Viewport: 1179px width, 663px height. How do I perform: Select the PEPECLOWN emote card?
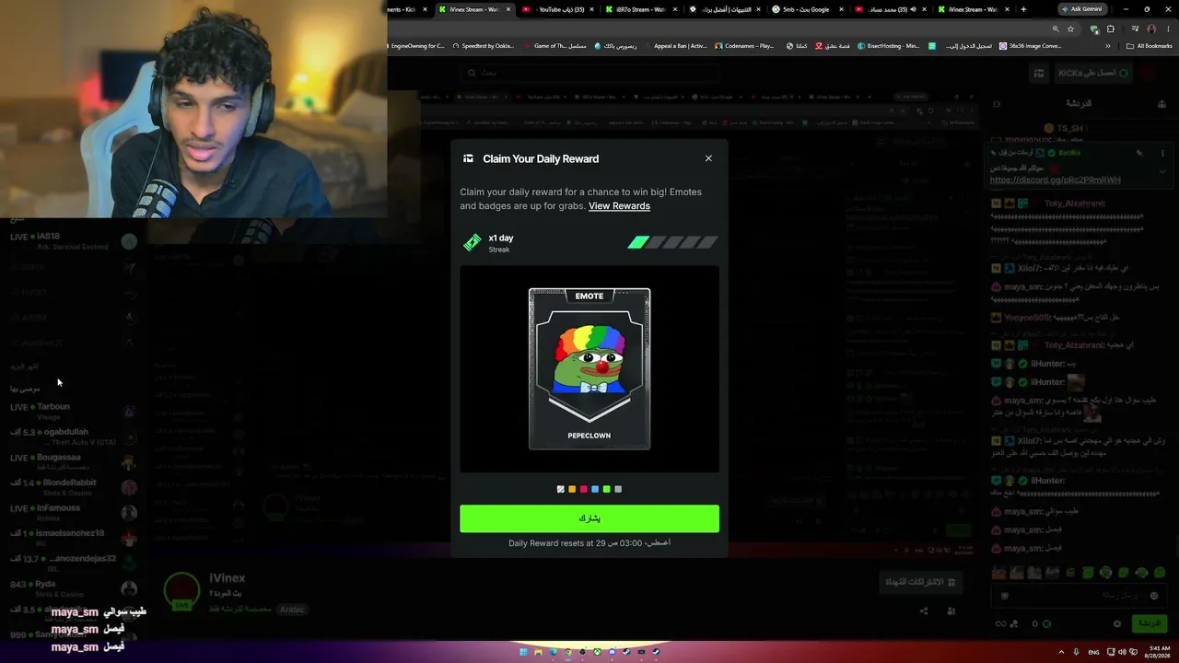(589, 369)
